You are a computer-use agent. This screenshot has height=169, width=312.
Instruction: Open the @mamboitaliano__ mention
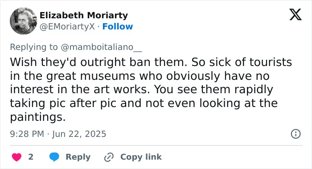[101, 47]
